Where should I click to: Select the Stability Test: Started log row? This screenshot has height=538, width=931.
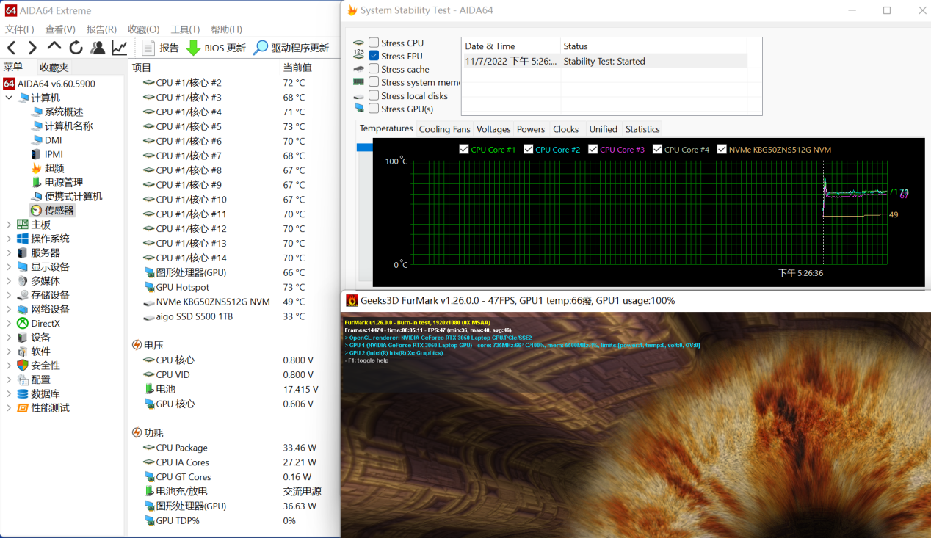[604, 62]
